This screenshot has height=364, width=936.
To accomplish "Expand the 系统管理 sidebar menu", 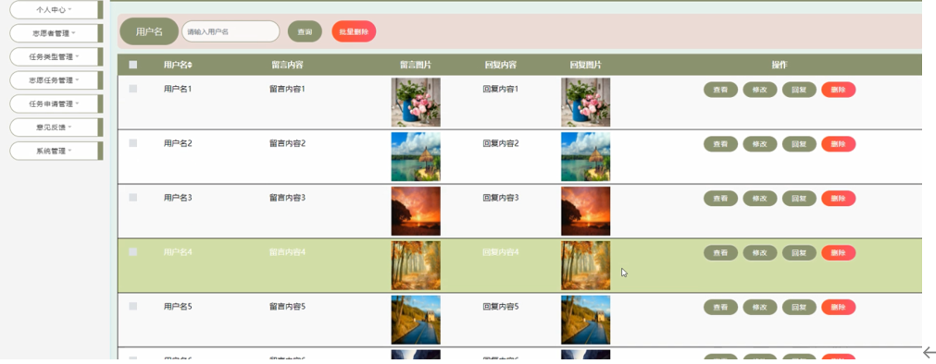I will (x=54, y=151).
